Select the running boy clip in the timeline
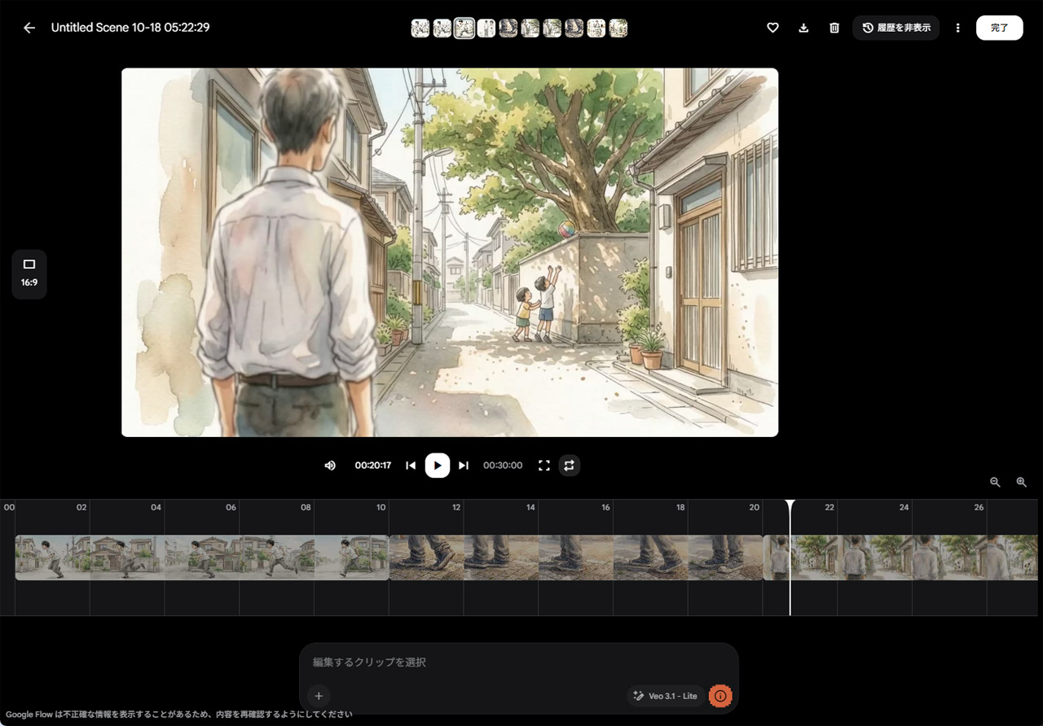The height and width of the screenshot is (726, 1043). [202, 558]
